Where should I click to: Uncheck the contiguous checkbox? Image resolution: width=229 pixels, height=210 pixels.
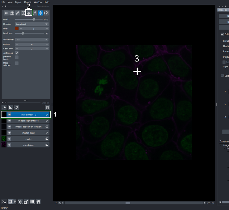[17, 53]
